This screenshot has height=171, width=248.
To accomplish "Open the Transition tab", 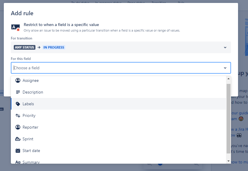I will pos(159,2).
